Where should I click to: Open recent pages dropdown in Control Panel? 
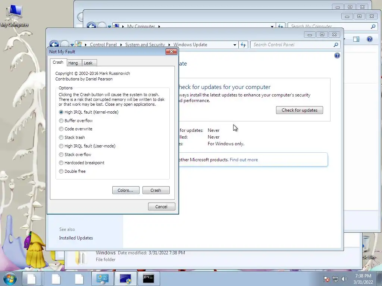(x=72, y=45)
